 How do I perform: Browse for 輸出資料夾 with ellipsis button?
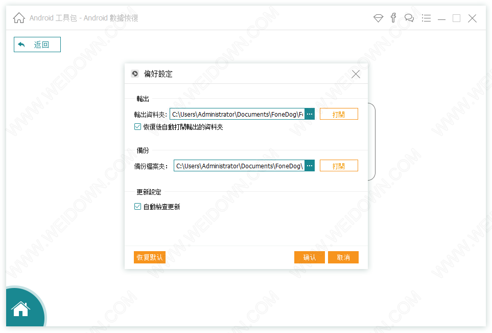310,114
